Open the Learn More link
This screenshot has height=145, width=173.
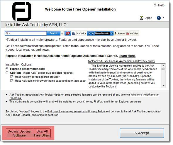[127, 56]
